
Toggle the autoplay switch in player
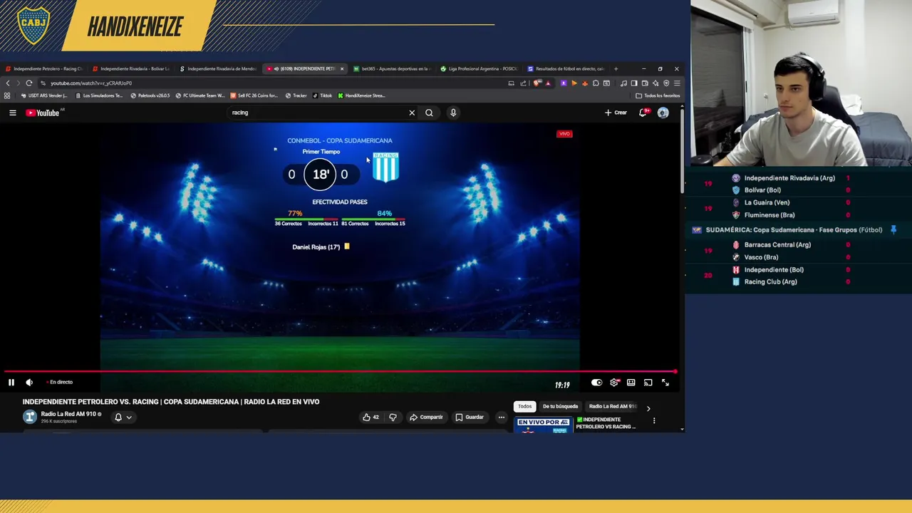[x=596, y=383]
